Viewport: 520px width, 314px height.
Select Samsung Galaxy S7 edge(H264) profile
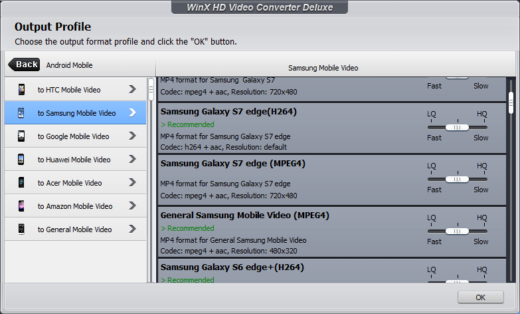[332, 128]
